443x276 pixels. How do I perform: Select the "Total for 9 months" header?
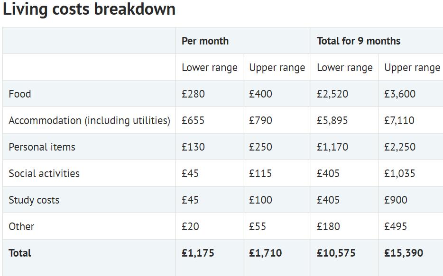click(x=358, y=41)
